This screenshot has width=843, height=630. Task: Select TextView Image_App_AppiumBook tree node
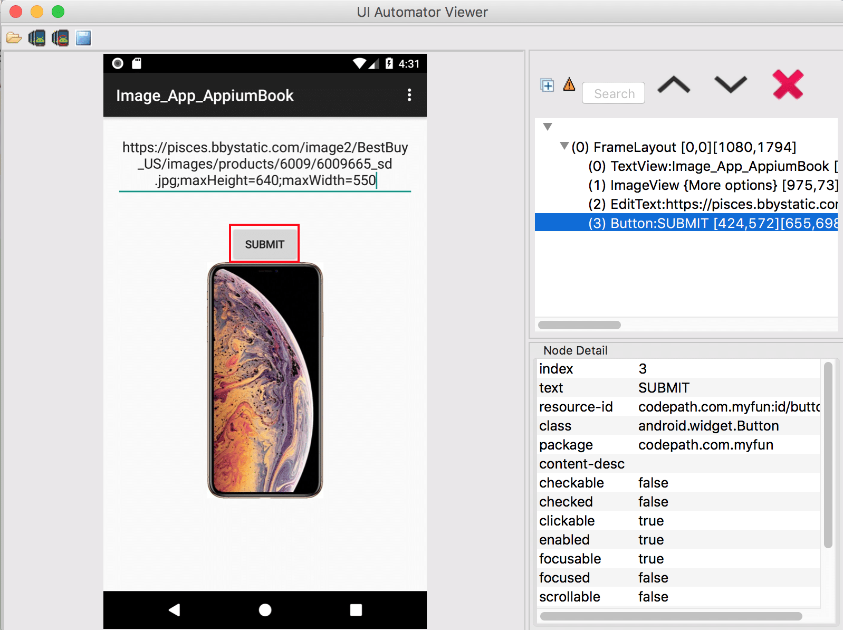tap(708, 166)
